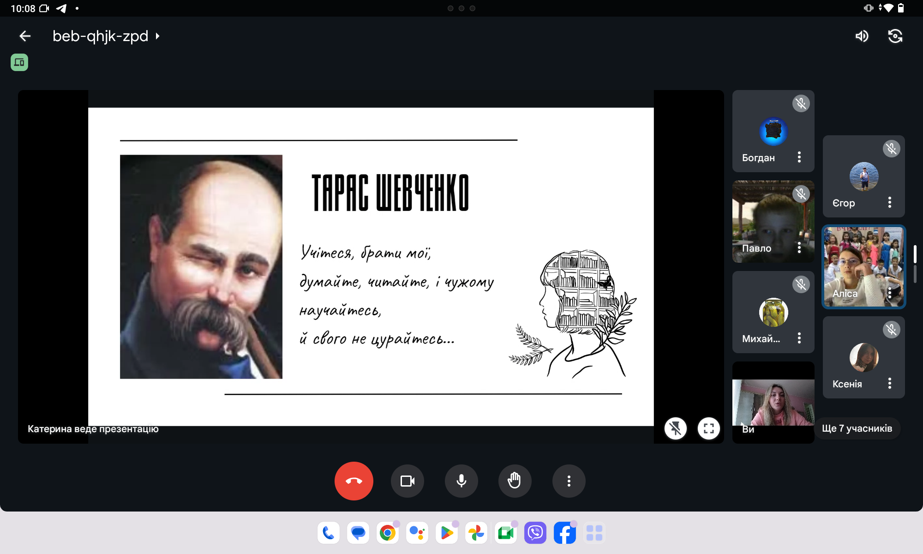Open options menu for Єгор's tile
This screenshot has width=923, height=554.
(890, 202)
